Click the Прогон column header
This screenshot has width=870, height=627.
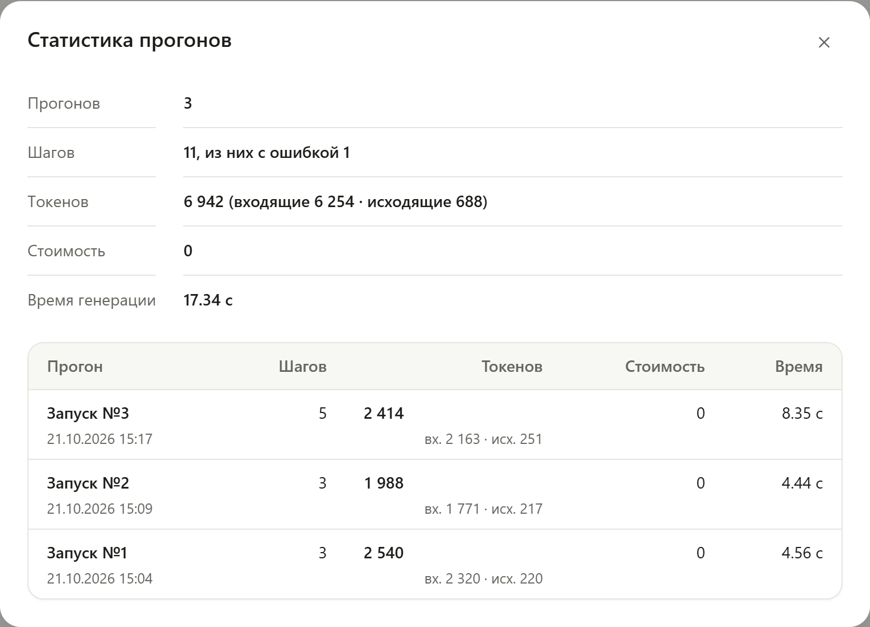[x=75, y=367]
